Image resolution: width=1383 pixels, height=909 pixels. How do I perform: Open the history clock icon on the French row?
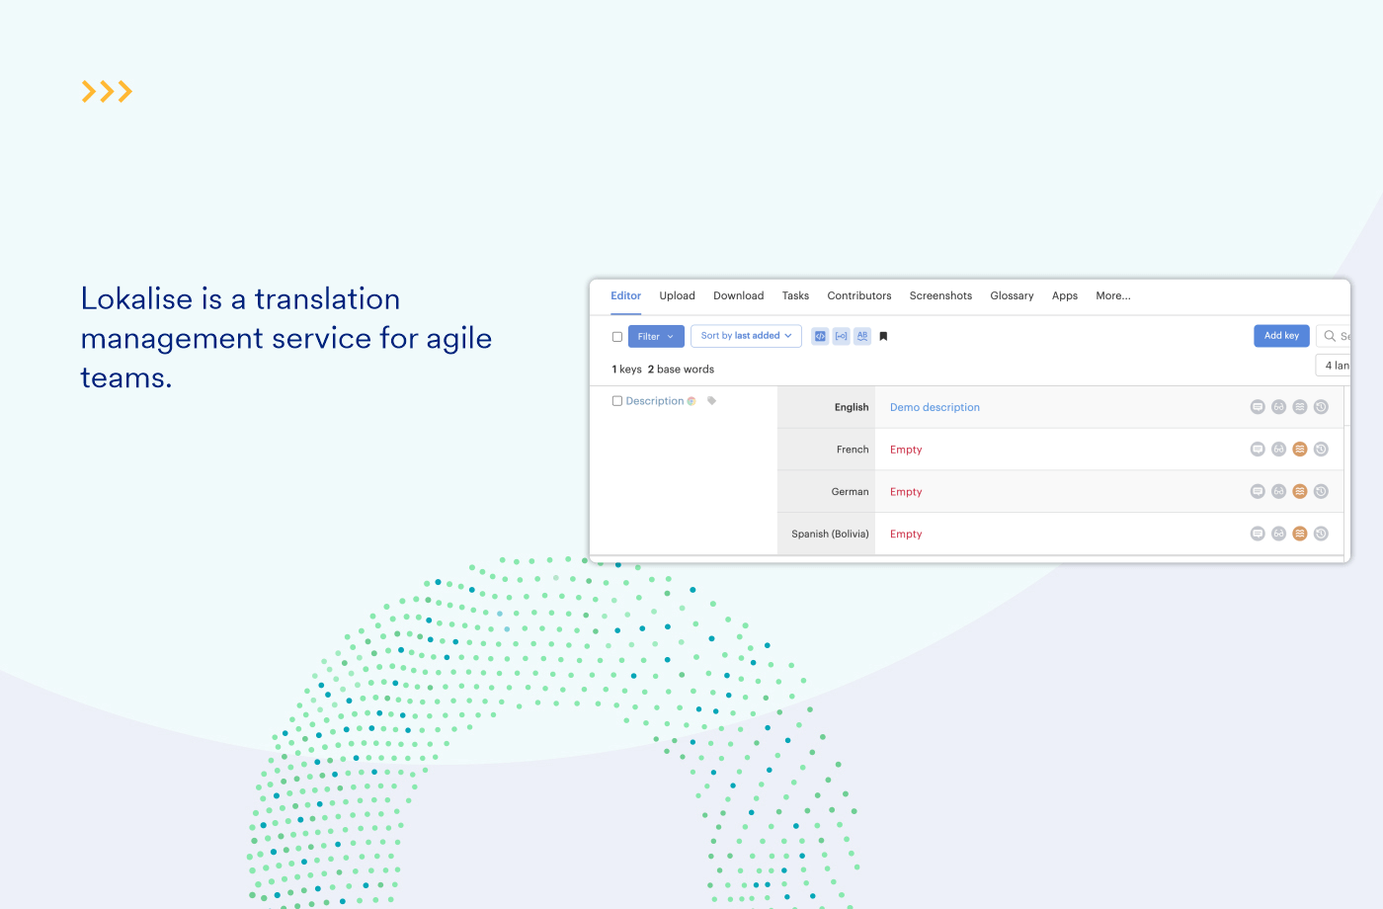1321,450
